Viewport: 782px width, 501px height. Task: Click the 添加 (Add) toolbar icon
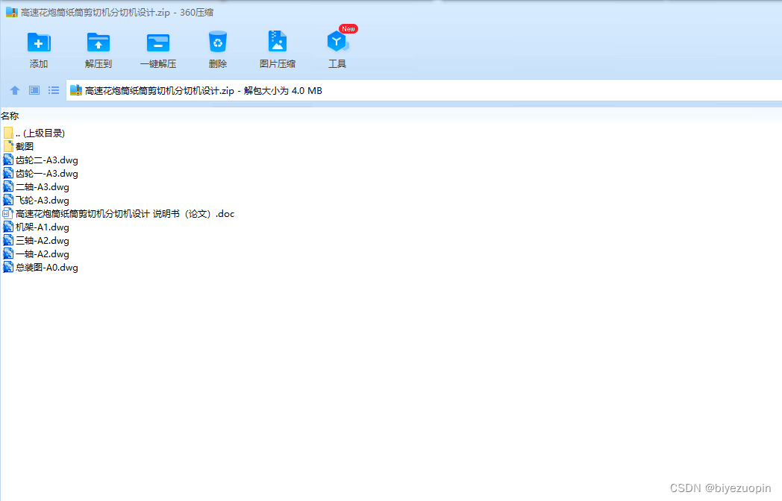pos(38,42)
